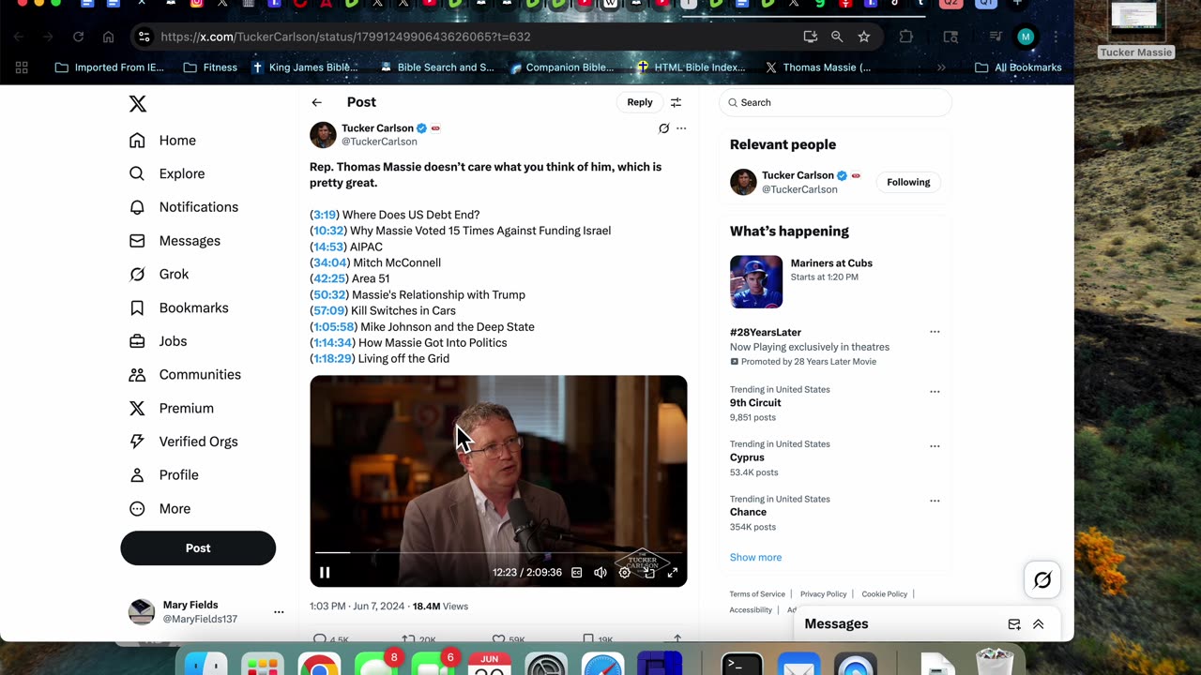Image resolution: width=1201 pixels, height=675 pixels.
Task: Open All Bookmarks folder
Action: pos(1018,67)
